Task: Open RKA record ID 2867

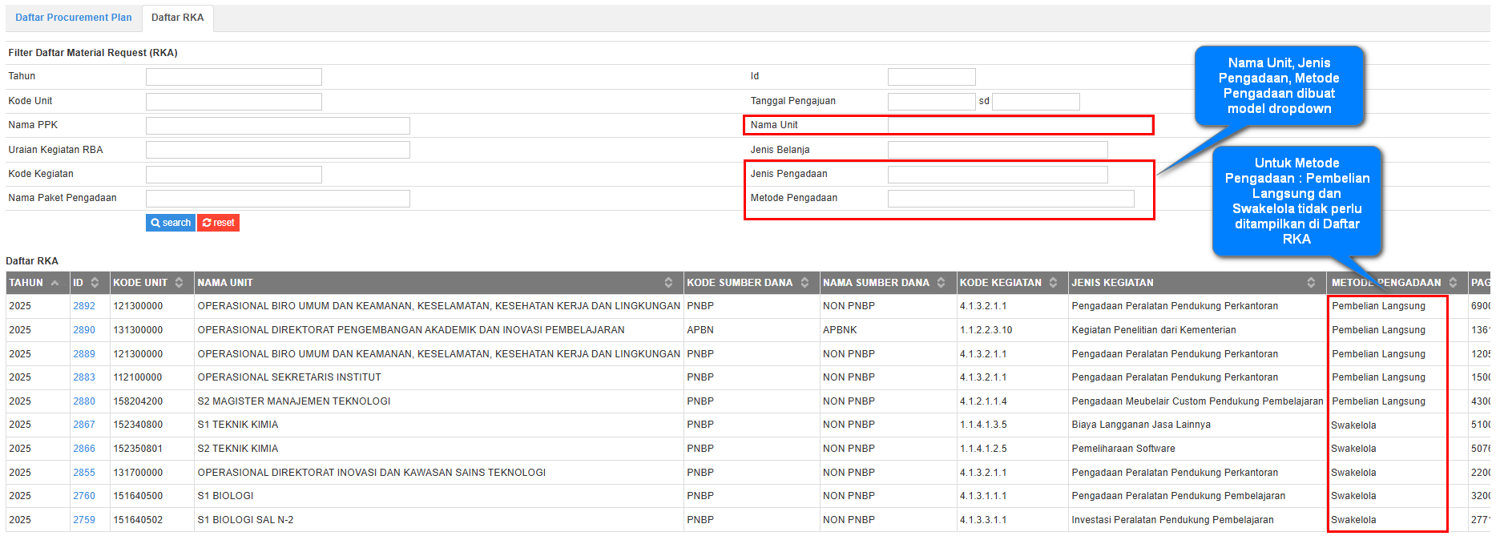Action: tap(84, 425)
